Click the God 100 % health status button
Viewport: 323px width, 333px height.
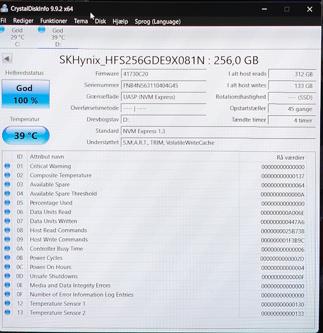click(x=25, y=94)
